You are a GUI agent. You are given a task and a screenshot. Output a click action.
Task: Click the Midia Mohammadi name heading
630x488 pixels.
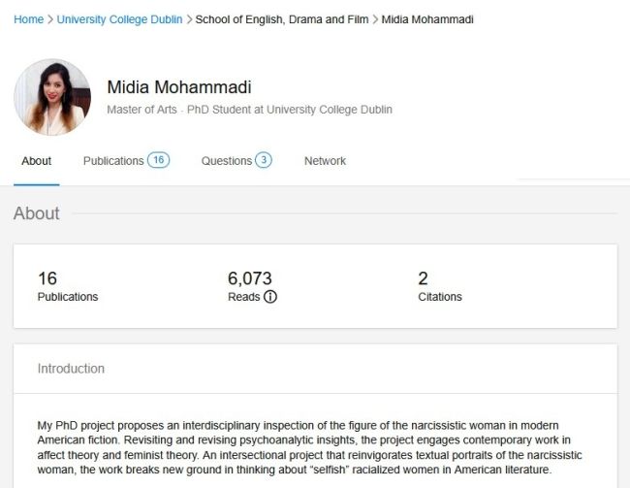[x=179, y=87]
